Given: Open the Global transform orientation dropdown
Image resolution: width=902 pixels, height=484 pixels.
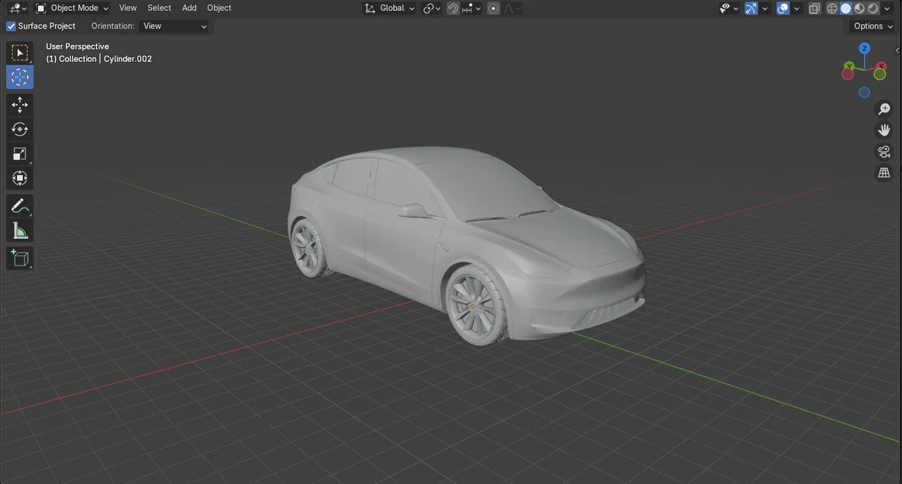Looking at the screenshot, I should point(390,8).
